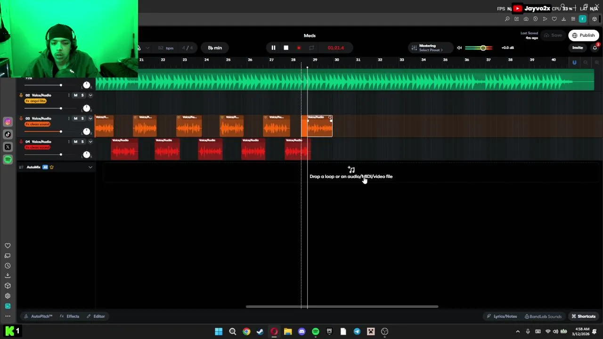Open the Fx angel libs effect chain
603x339 pixels.
pyautogui.click(x=36, y=101)
